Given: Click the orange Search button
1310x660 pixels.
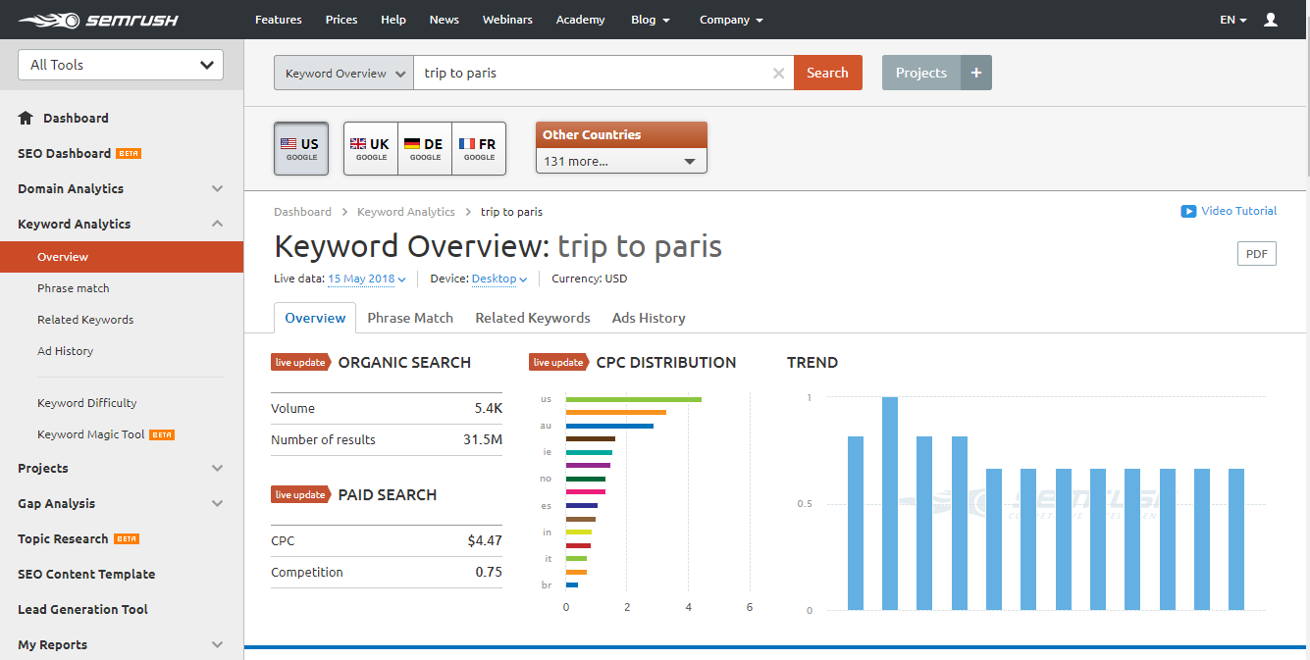Looking at the screenshot, I should 827,73.
